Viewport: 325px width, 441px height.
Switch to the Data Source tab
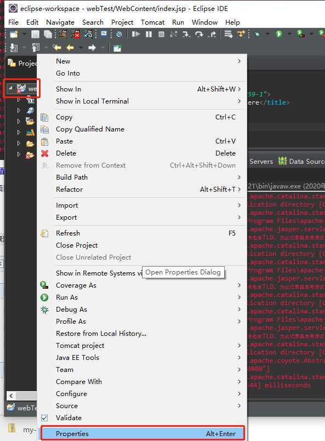coord(301,162)
